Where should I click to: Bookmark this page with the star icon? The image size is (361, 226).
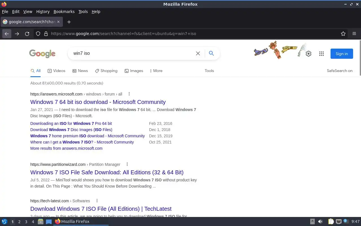pos(343,34)
